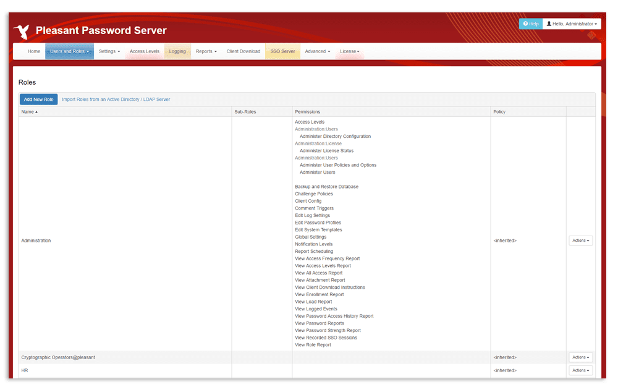Screen dimensions: 618x392
Task: Select the HR role name
Action: [25, 370]
